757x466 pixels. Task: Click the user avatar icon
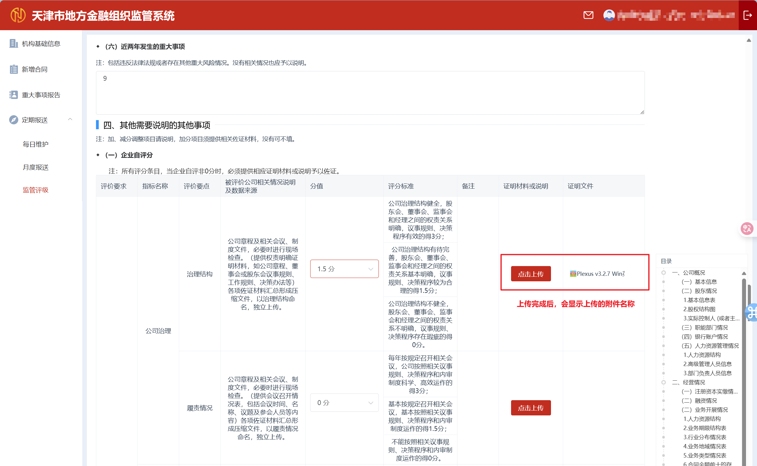(x=609, y=15)
